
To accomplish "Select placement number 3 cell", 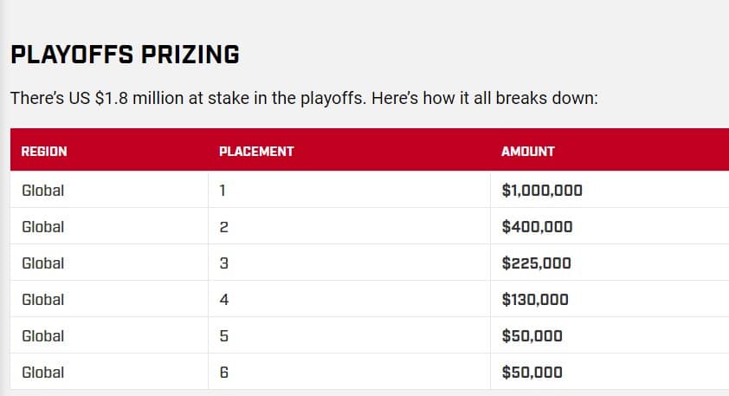I will point(223,263).
